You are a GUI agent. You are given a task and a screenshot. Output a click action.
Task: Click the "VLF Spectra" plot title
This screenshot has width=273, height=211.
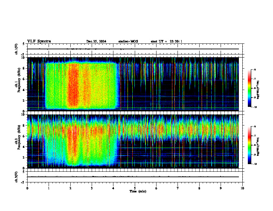click(x=39, y=41)
